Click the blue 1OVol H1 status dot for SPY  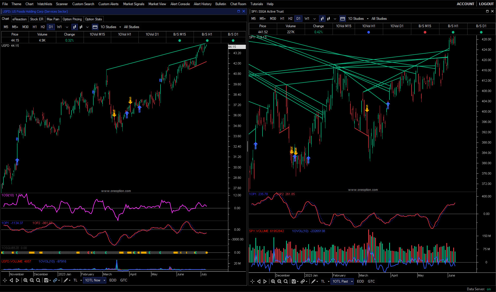tap(368, 32)
